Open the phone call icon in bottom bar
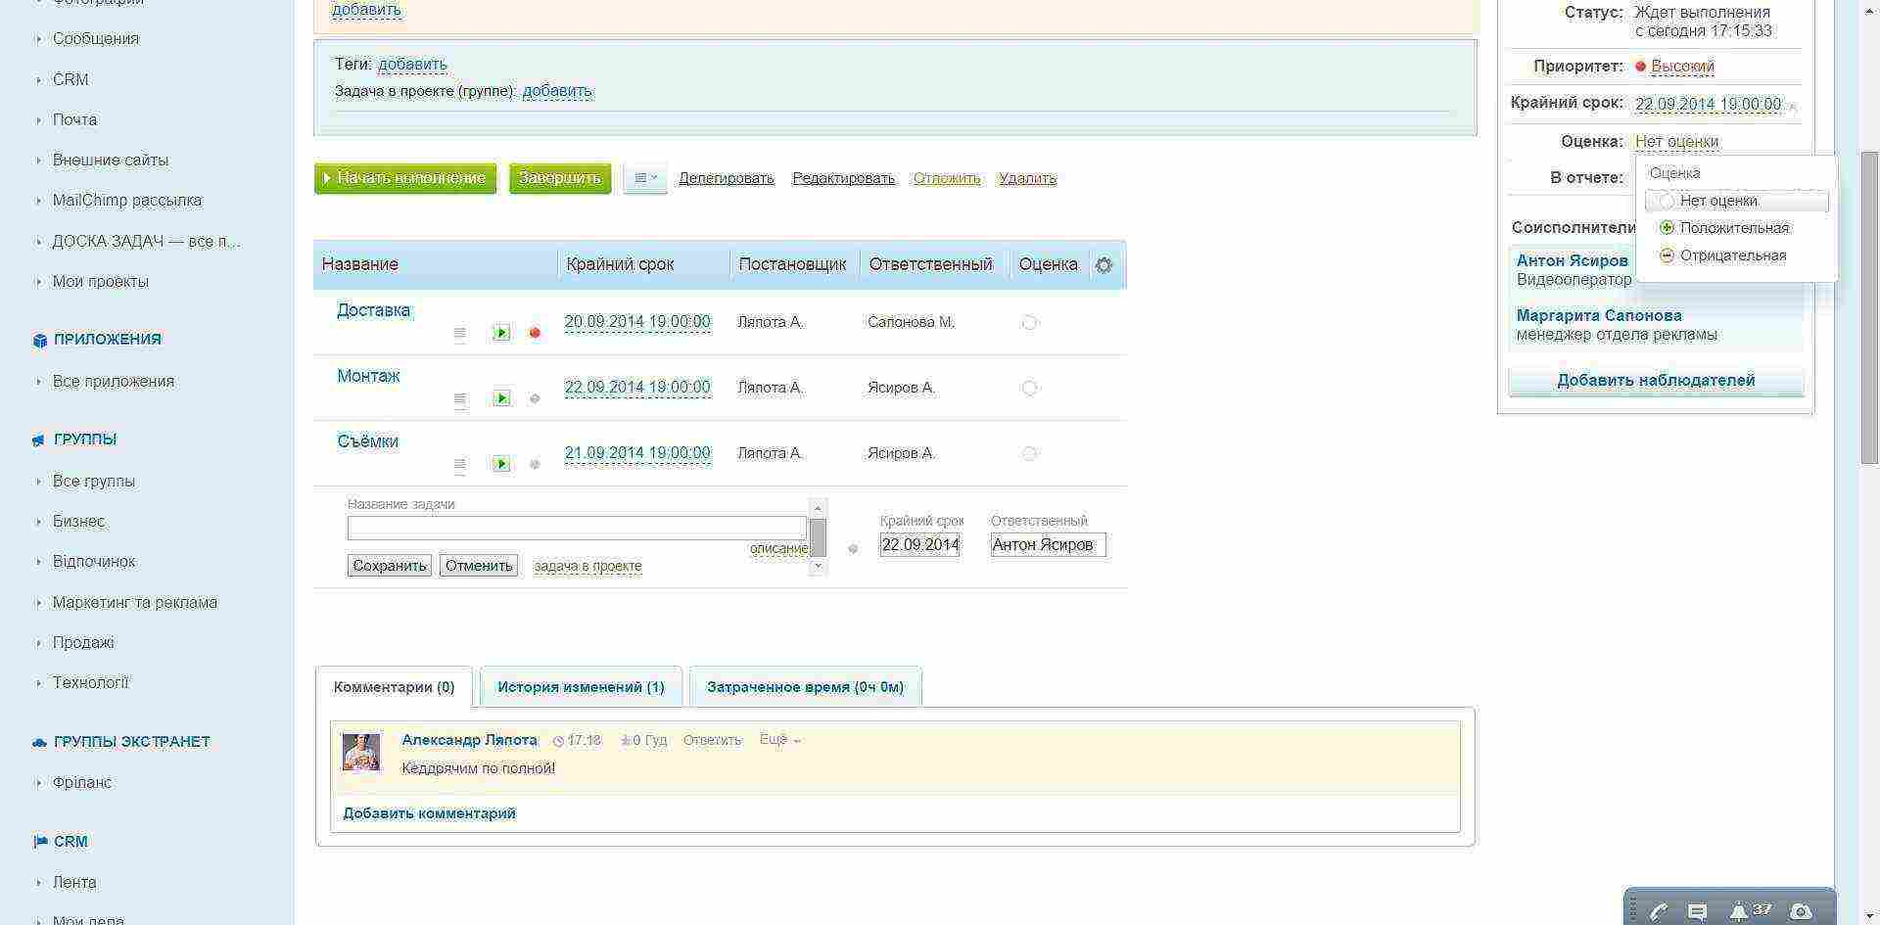This screenshot has width=1880, height=925. pos(1658,912)
